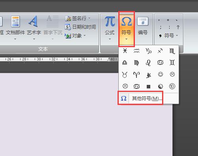Insert the black square symbol

pyautogui.click(x=148, y=86)
